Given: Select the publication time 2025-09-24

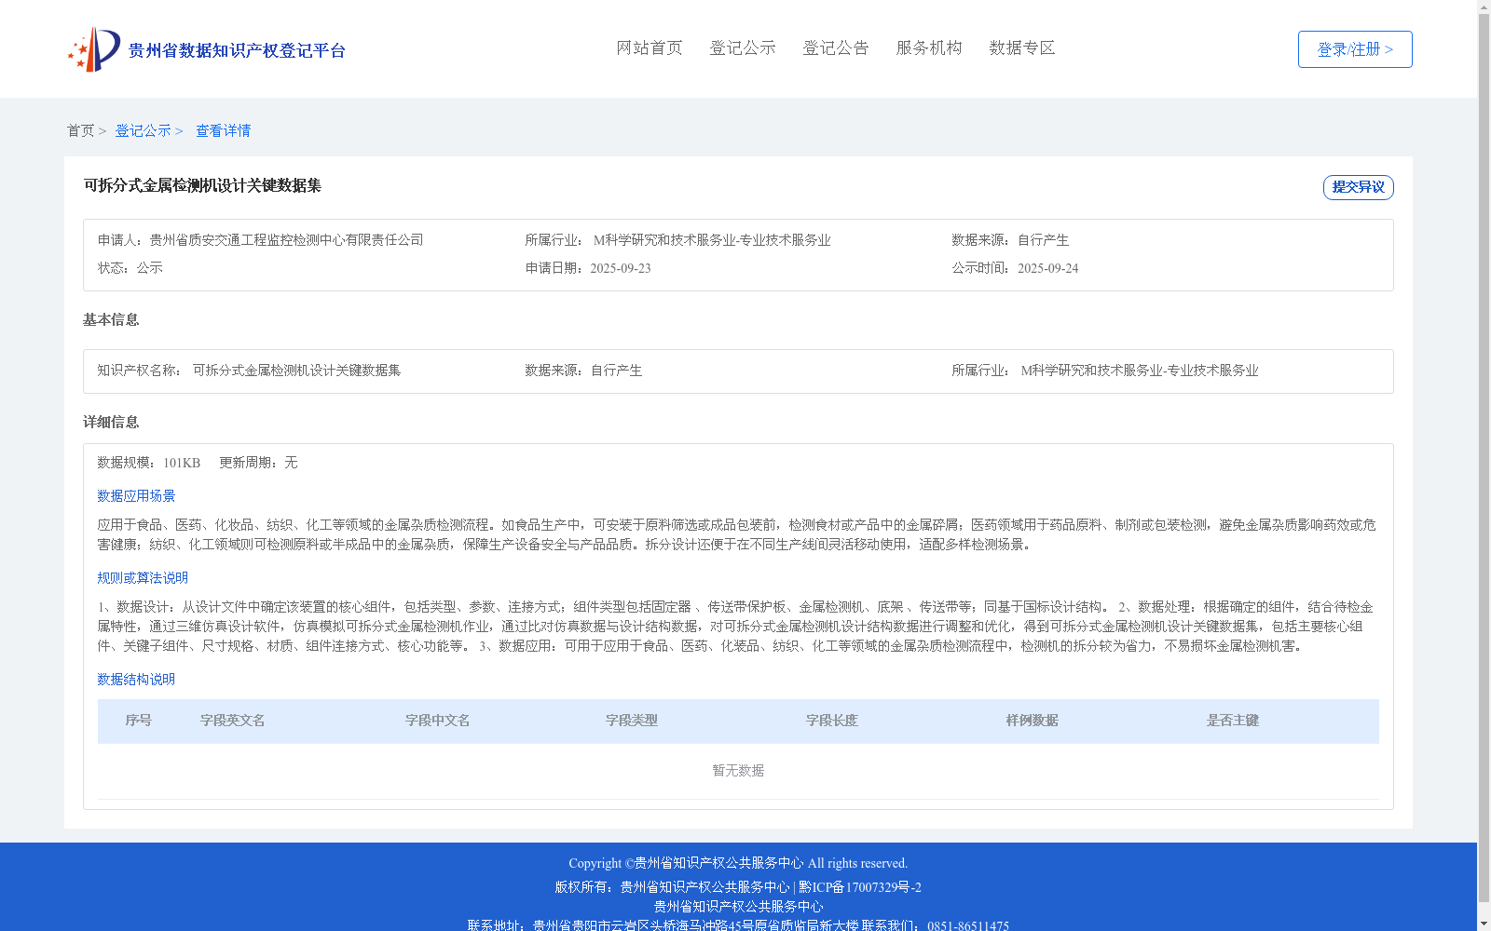Looking at the screenshot, I should click(1048, 268).
